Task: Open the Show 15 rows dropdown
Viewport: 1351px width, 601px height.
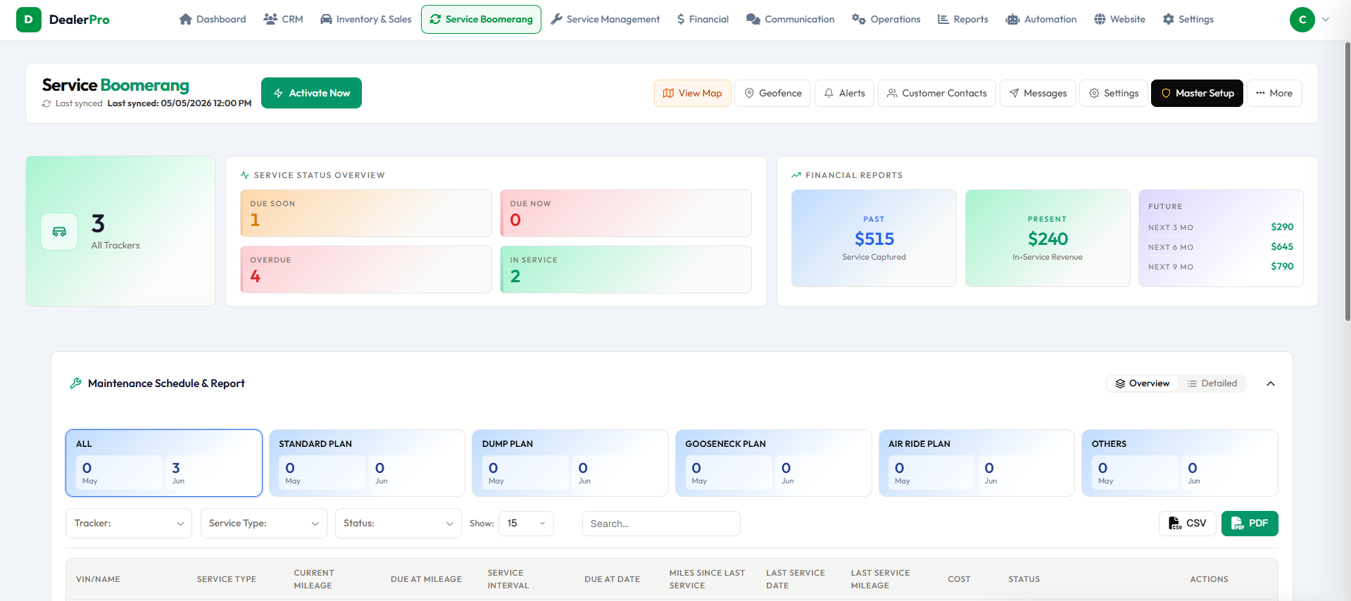Action: (x=526, y=524)
